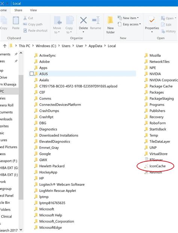Image resolution: width=178 pixels, height=233 pixels.
Task: Expand chevron after AppData in breadcrumb
Action: (x=105, y=46)
